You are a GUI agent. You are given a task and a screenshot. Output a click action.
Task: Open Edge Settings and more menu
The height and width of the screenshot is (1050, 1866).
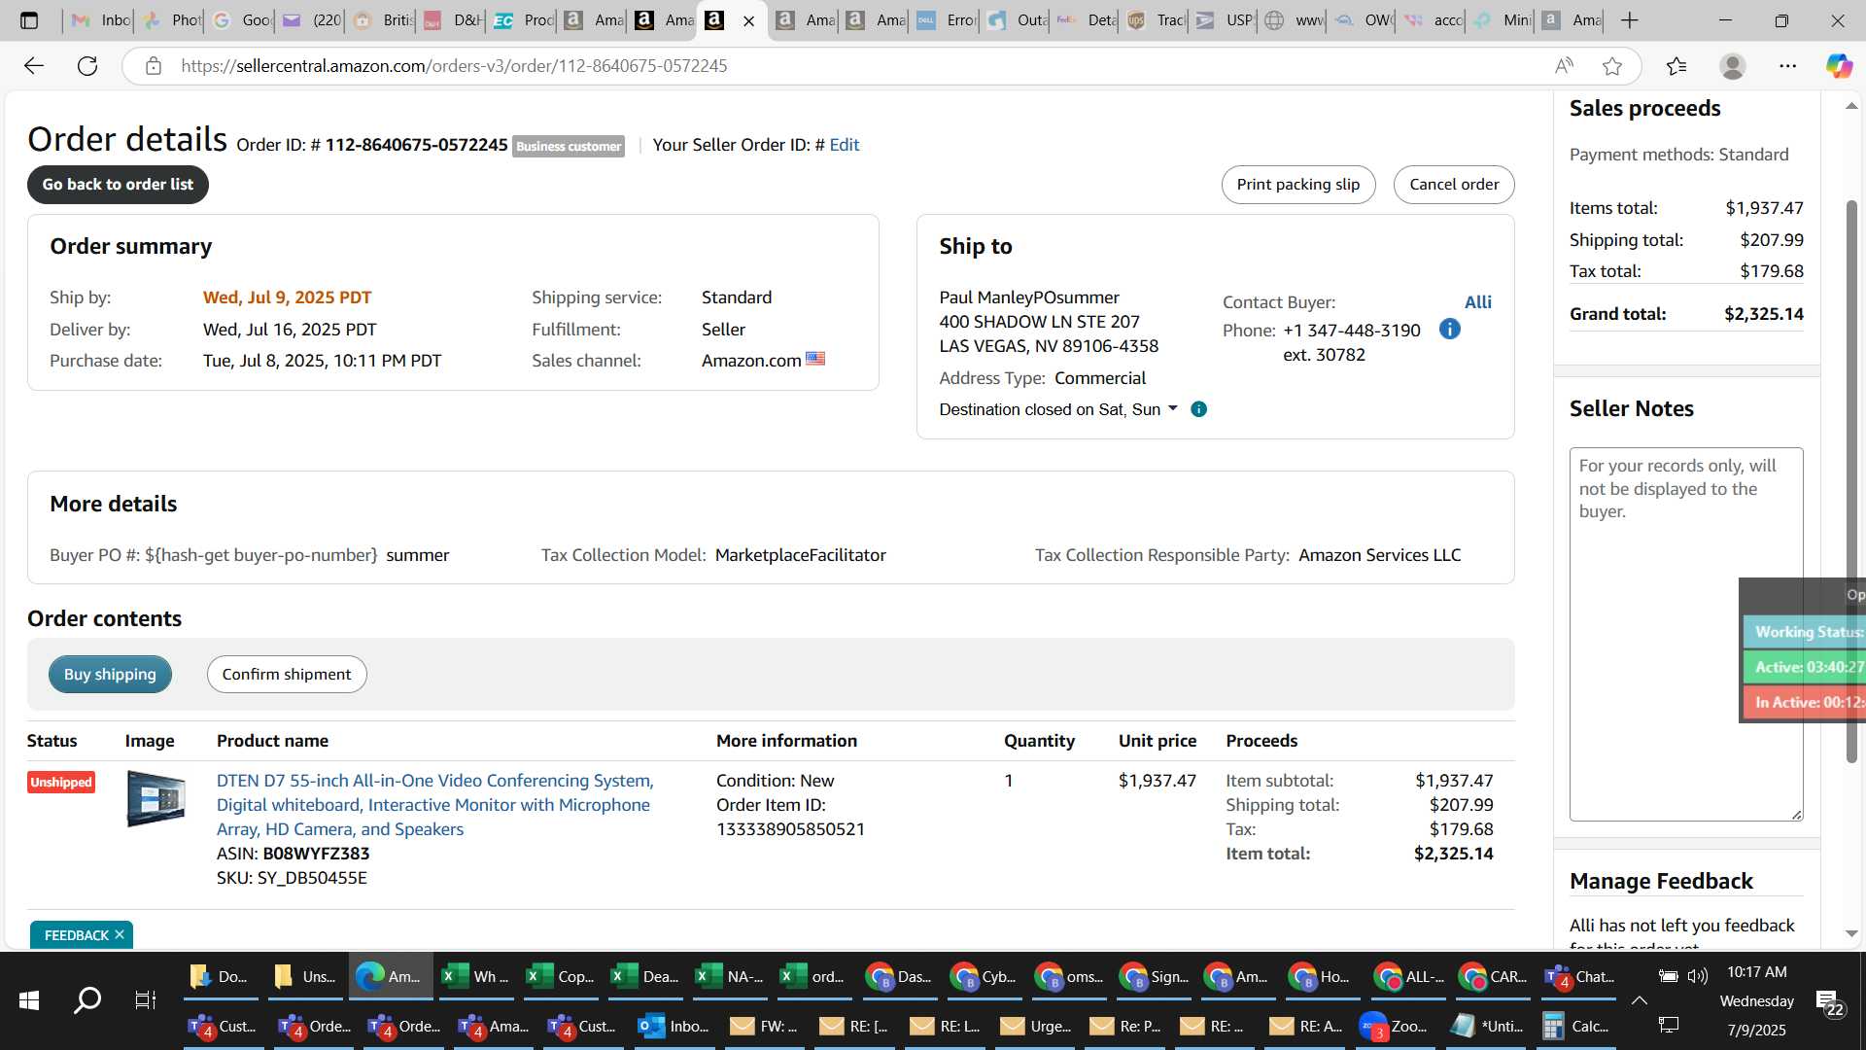coord(1788,66)
